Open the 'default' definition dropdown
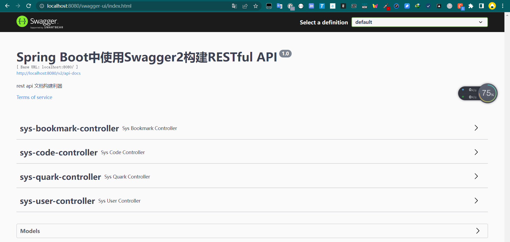The width and height of the screenshot is (510, 242). tap(419, 22)
